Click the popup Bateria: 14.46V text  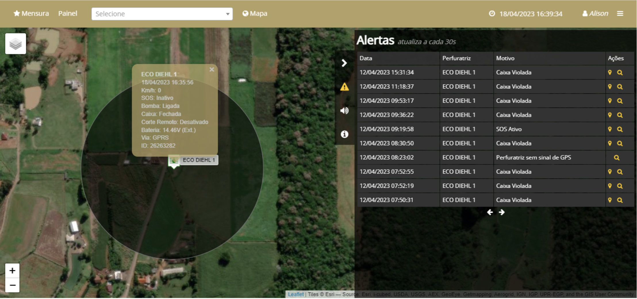coord(168,130)
